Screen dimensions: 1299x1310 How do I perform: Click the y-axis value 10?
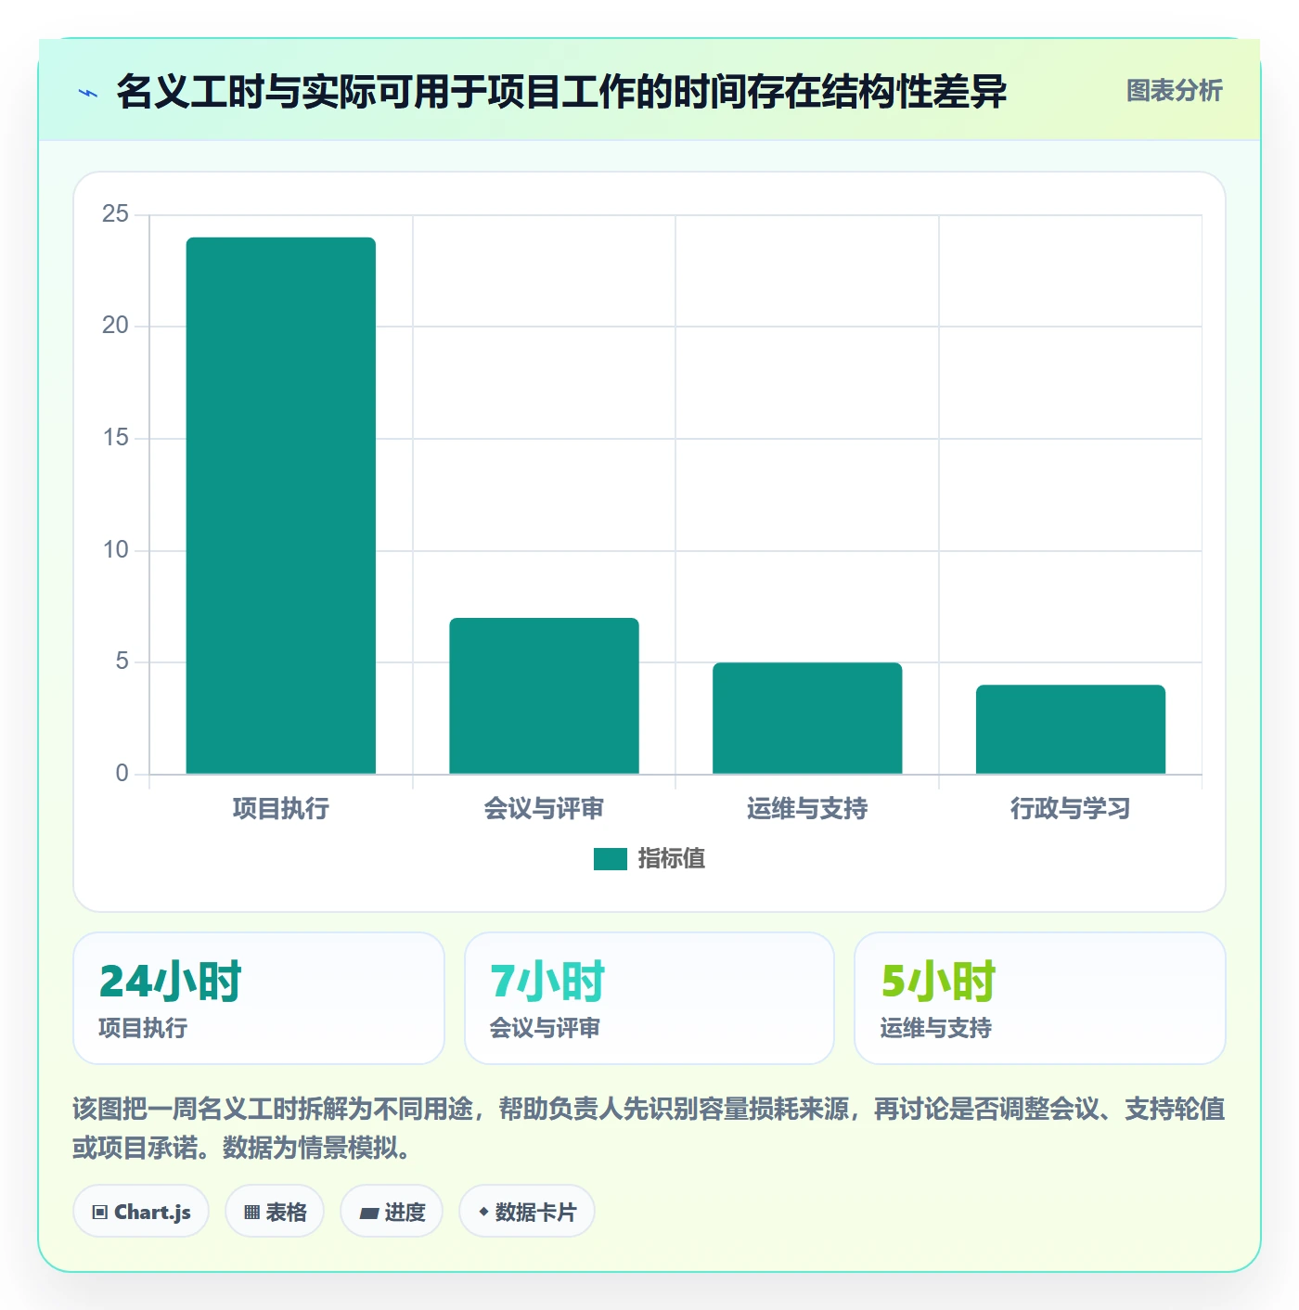coord(115,550)
